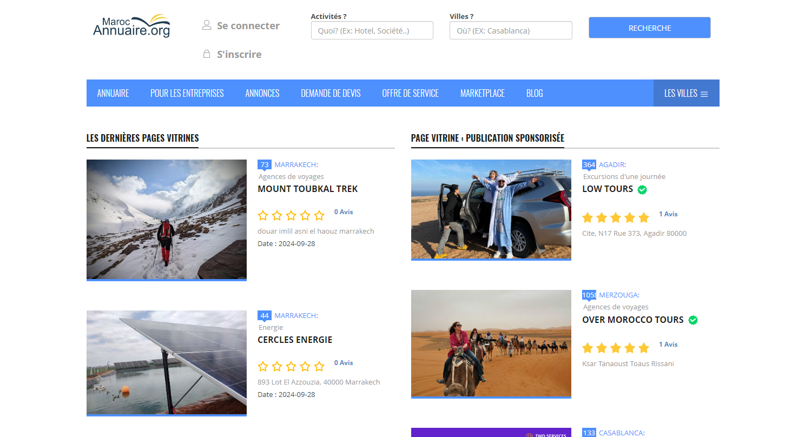798x437 pixels.
Task: Navigate to Marketplace
Action: 483,93
